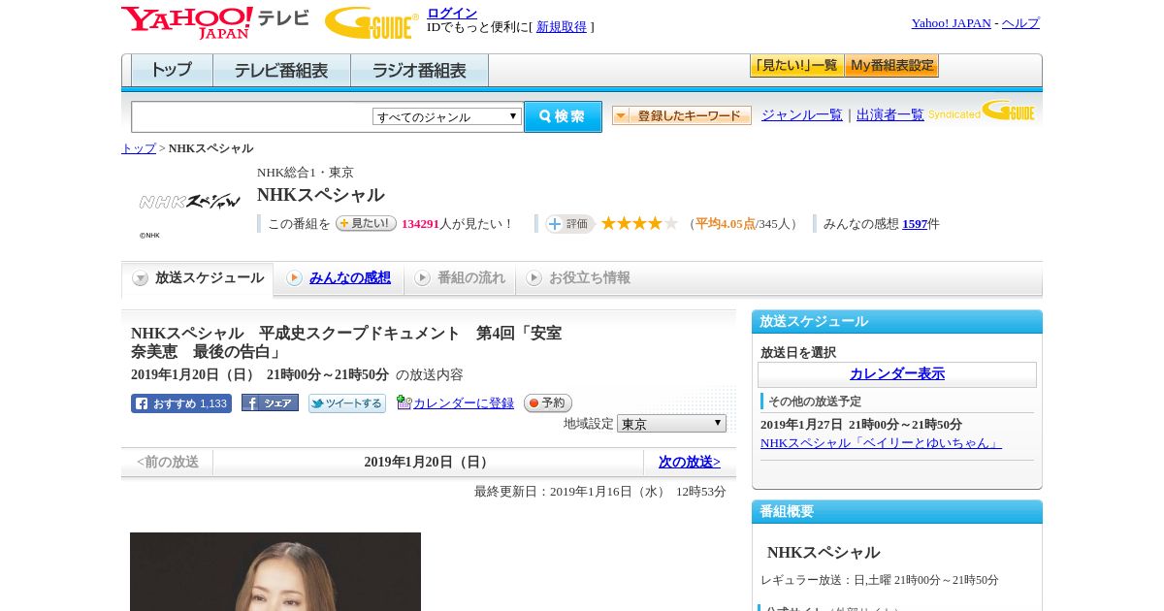Open the 「見たい!」一覧 button
Image resolution: width=1164 pixels, height=611 pixels.
tap(796, 66)
